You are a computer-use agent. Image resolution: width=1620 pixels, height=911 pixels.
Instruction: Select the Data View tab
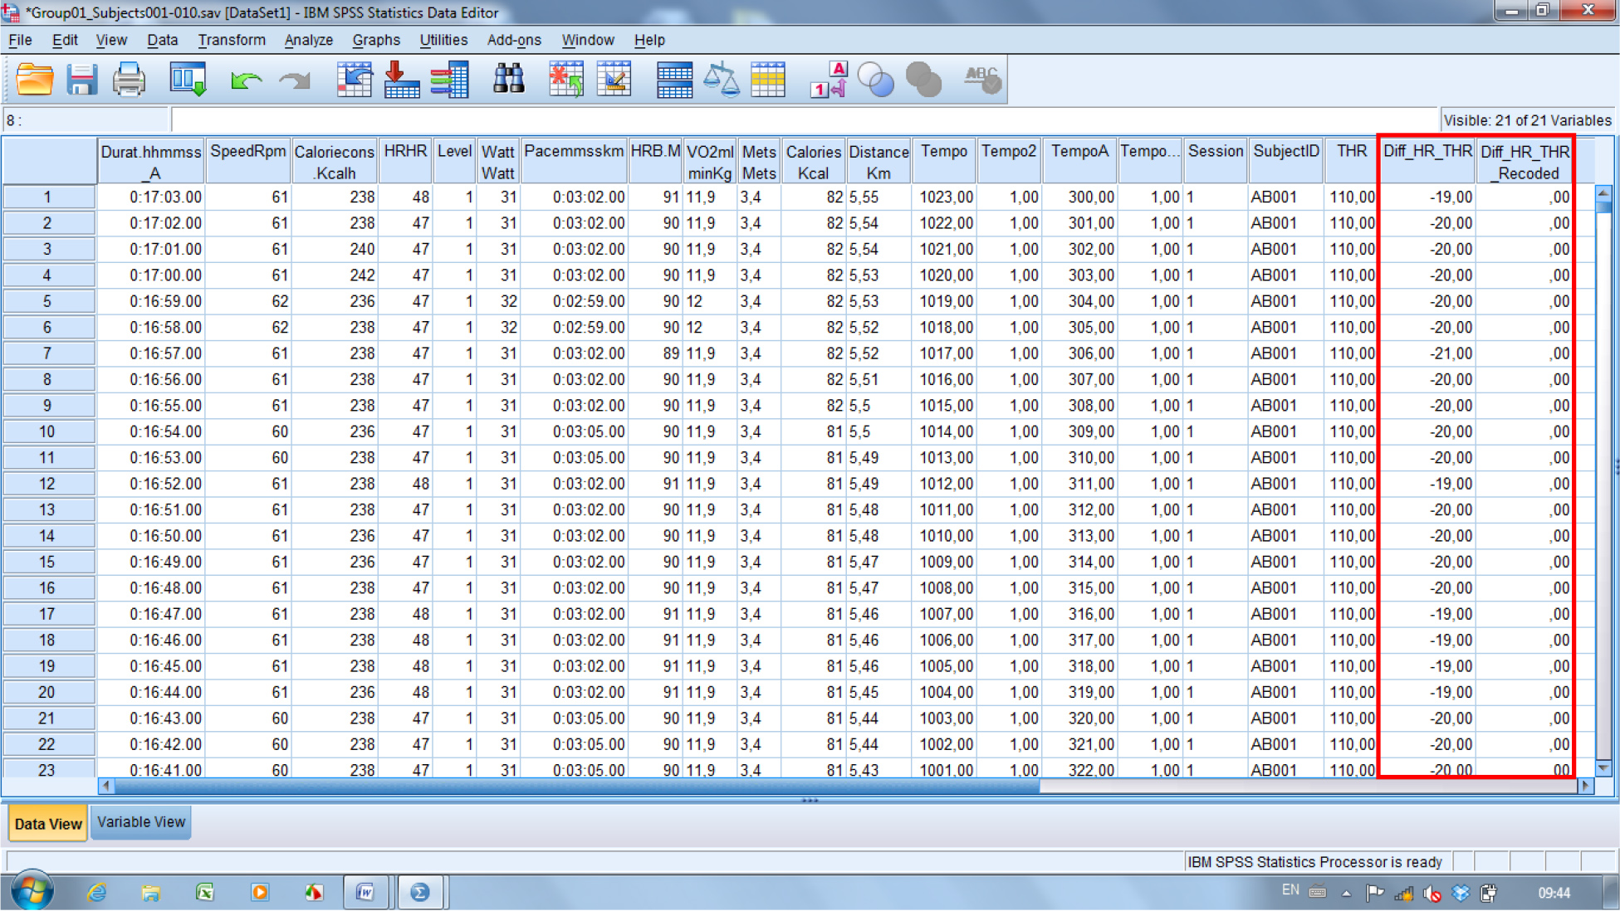click(48, 824)
